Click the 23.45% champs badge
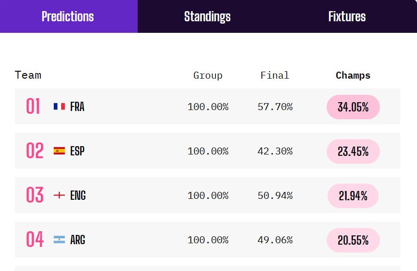 tap(353, 151)
